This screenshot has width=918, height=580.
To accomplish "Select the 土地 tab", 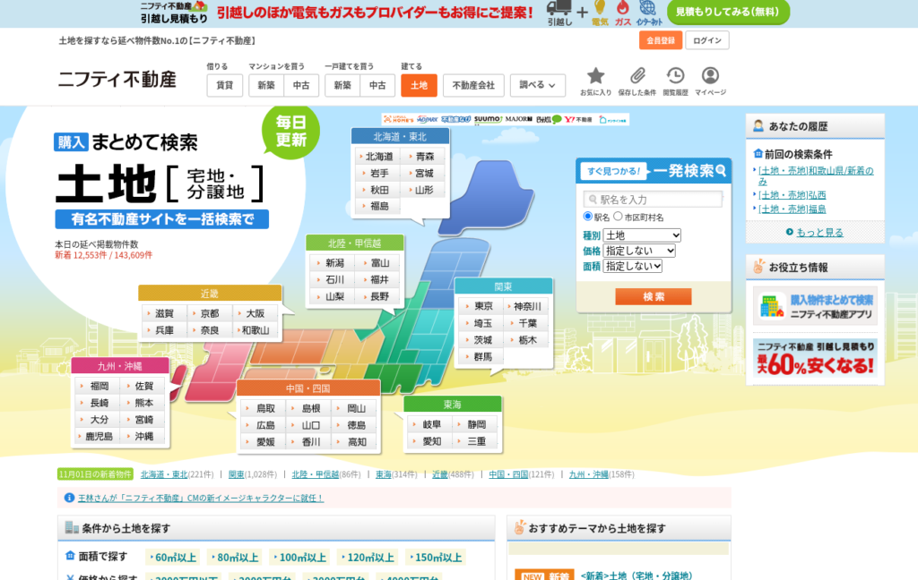I will [420, 85].
